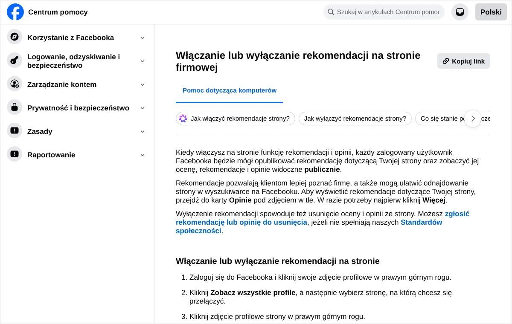The height and width of the screenshot is (324, 512).
Task: Click the Co się stanie chip
Action: point(452,119)
